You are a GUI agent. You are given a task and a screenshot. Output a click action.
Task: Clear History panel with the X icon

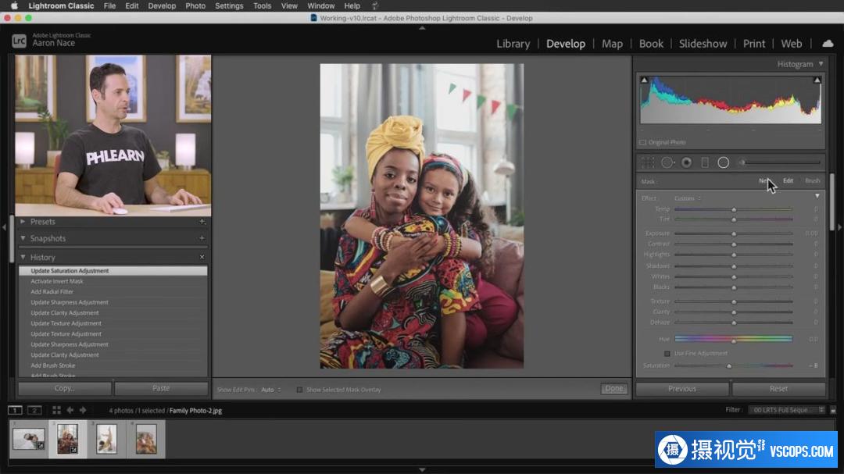tap(202, 257)
